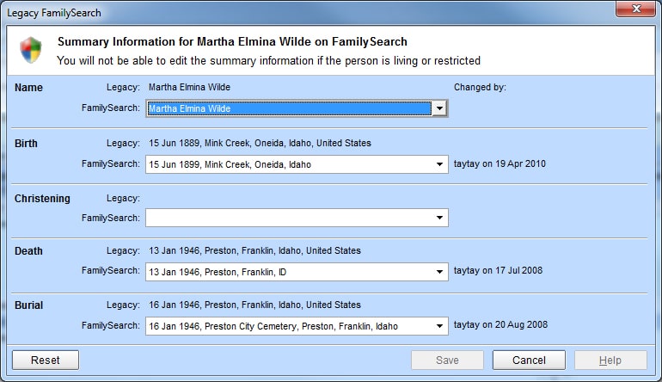
Task: Click the Reset button
Action: (46, 360)
